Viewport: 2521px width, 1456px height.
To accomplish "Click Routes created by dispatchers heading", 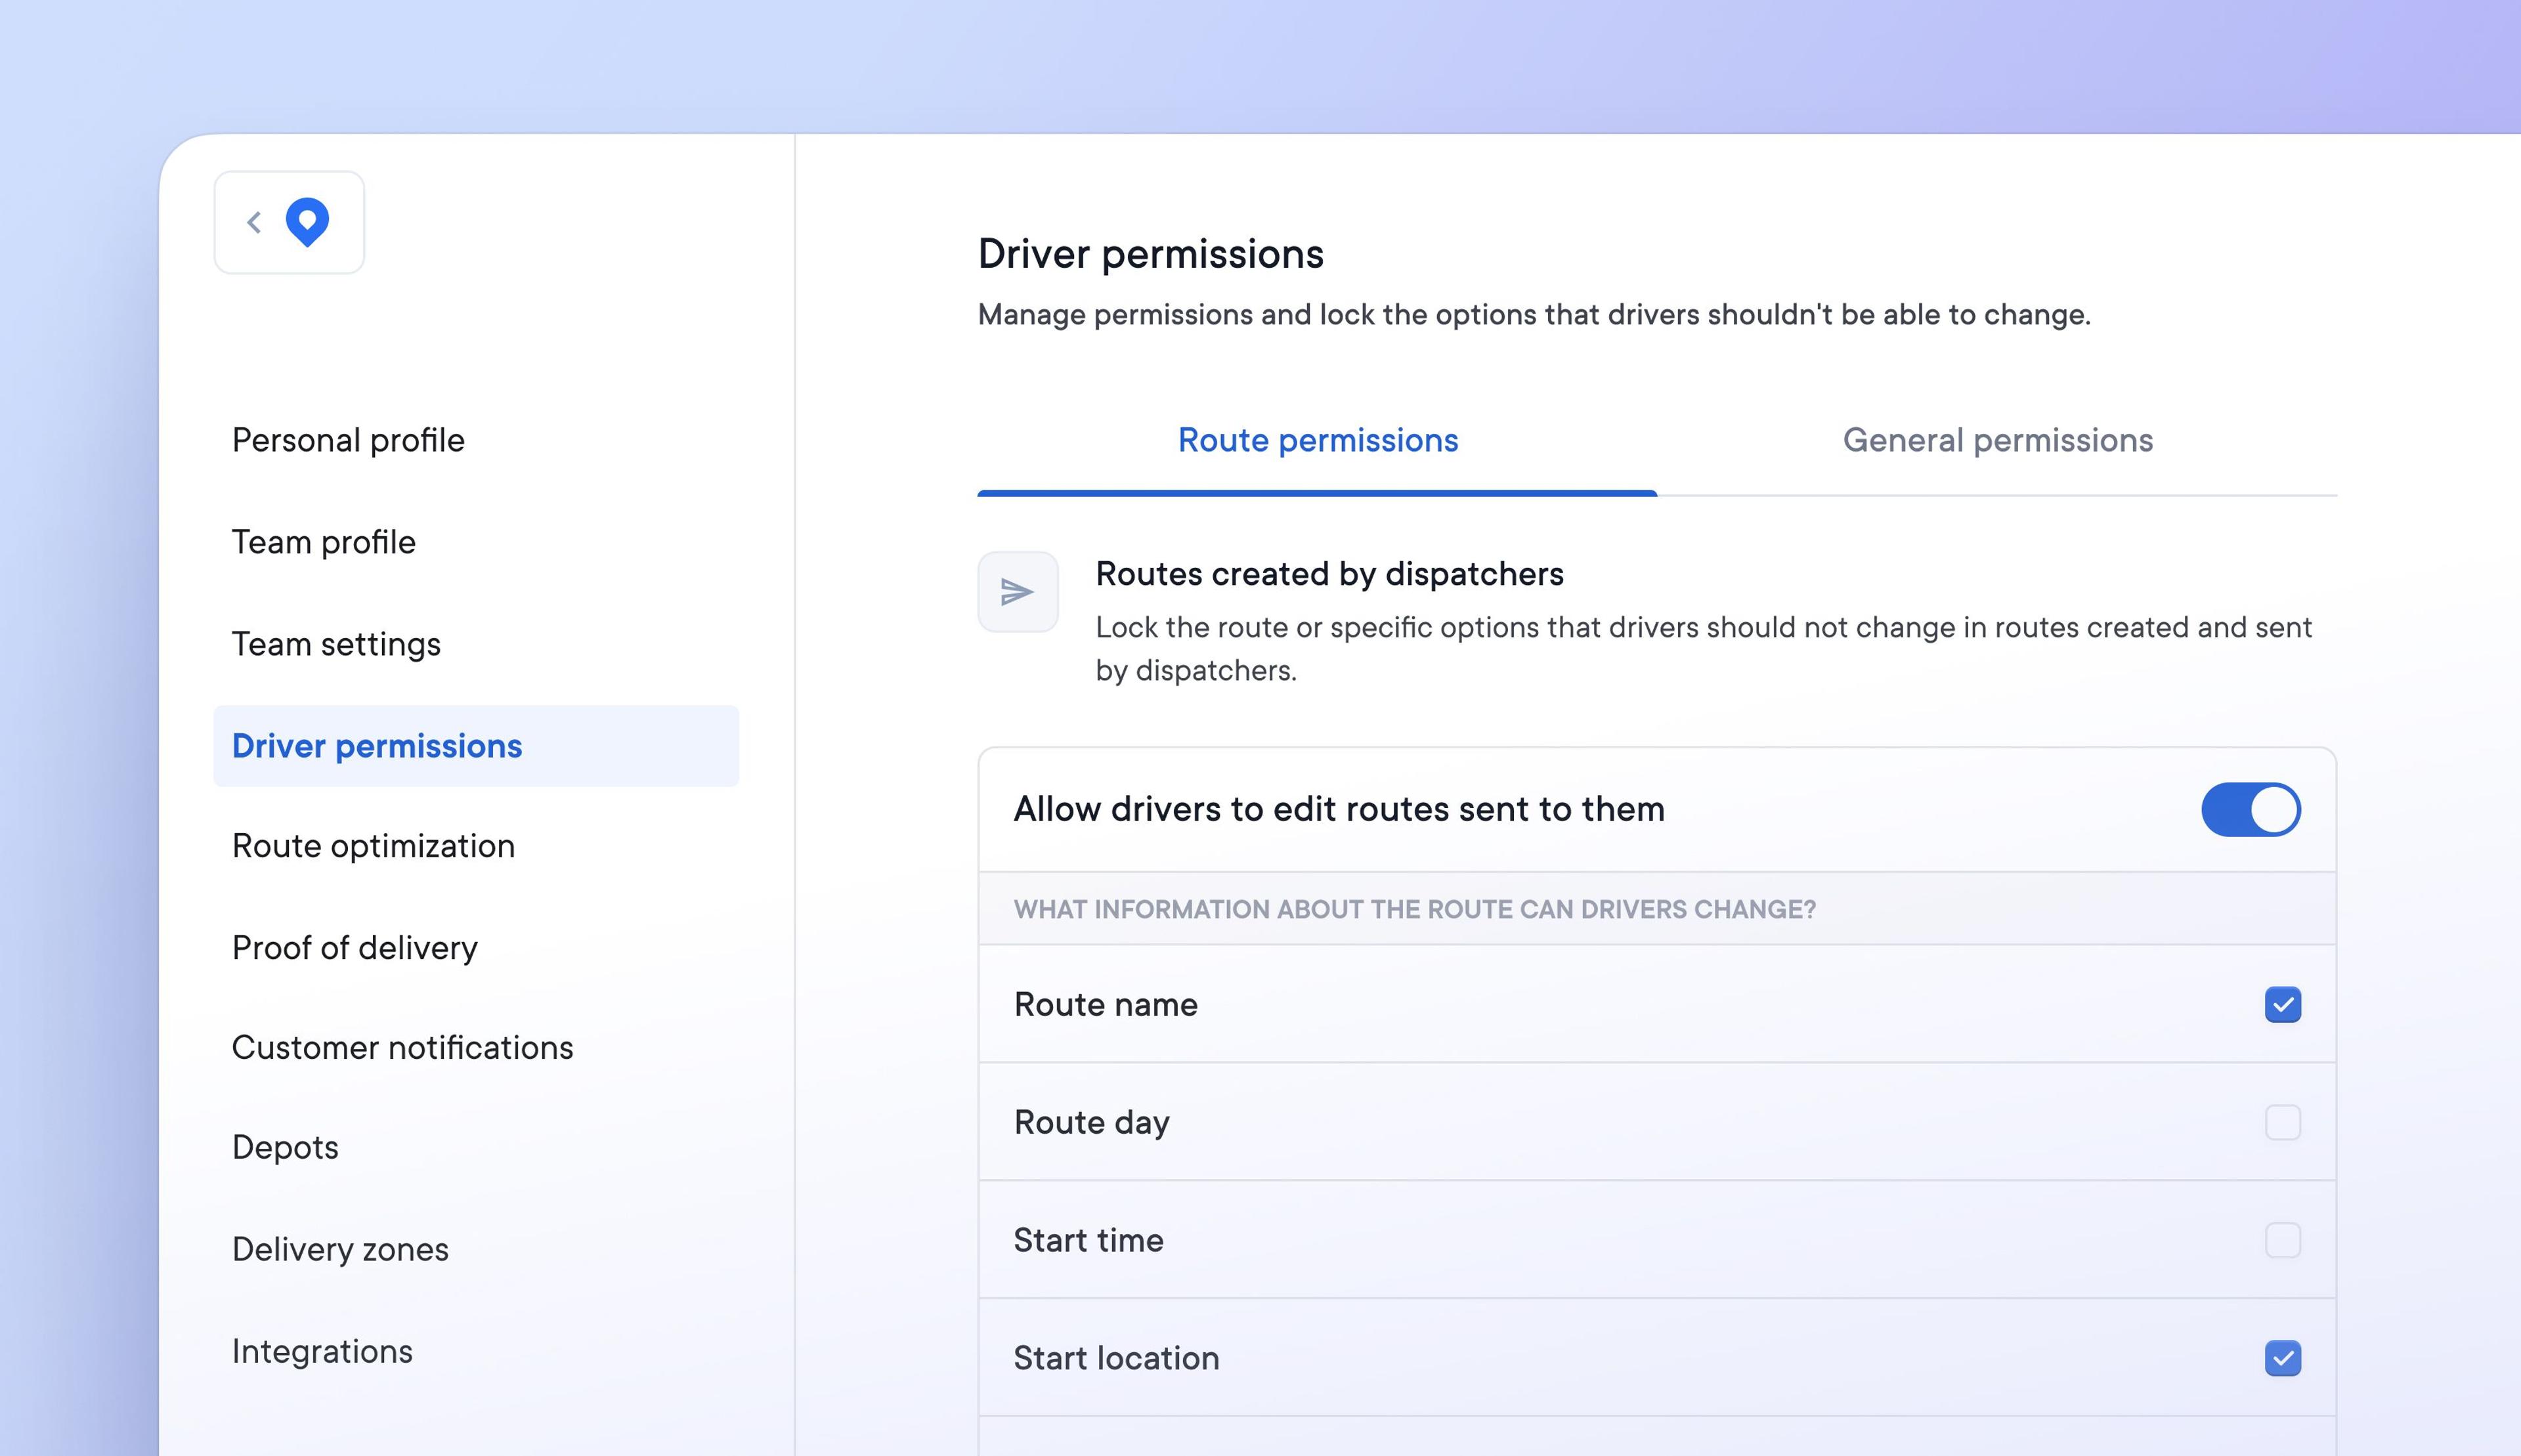I will pyautogui.click(x=1329, y=574).
